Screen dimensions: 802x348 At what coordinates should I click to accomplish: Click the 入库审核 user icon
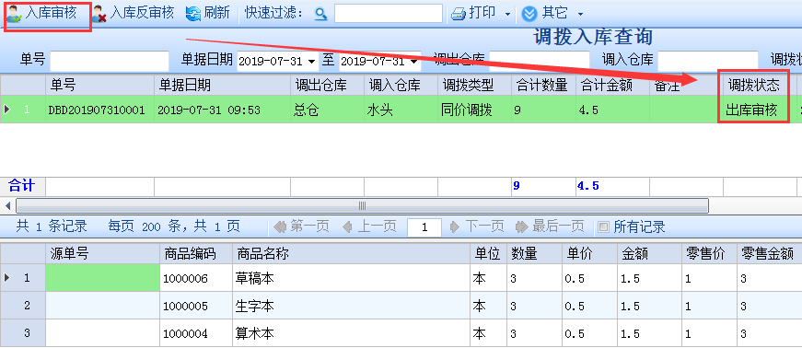pyautogui.click(x=15, y=14)
